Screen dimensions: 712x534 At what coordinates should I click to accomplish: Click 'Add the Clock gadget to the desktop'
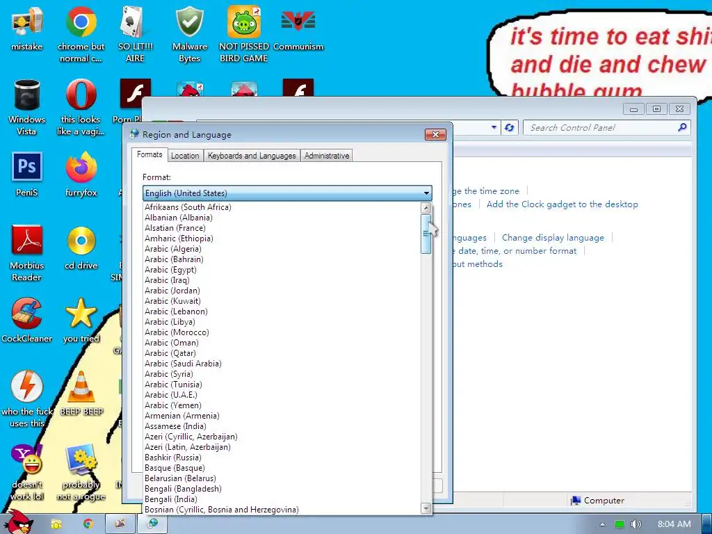tap(562, 204)
